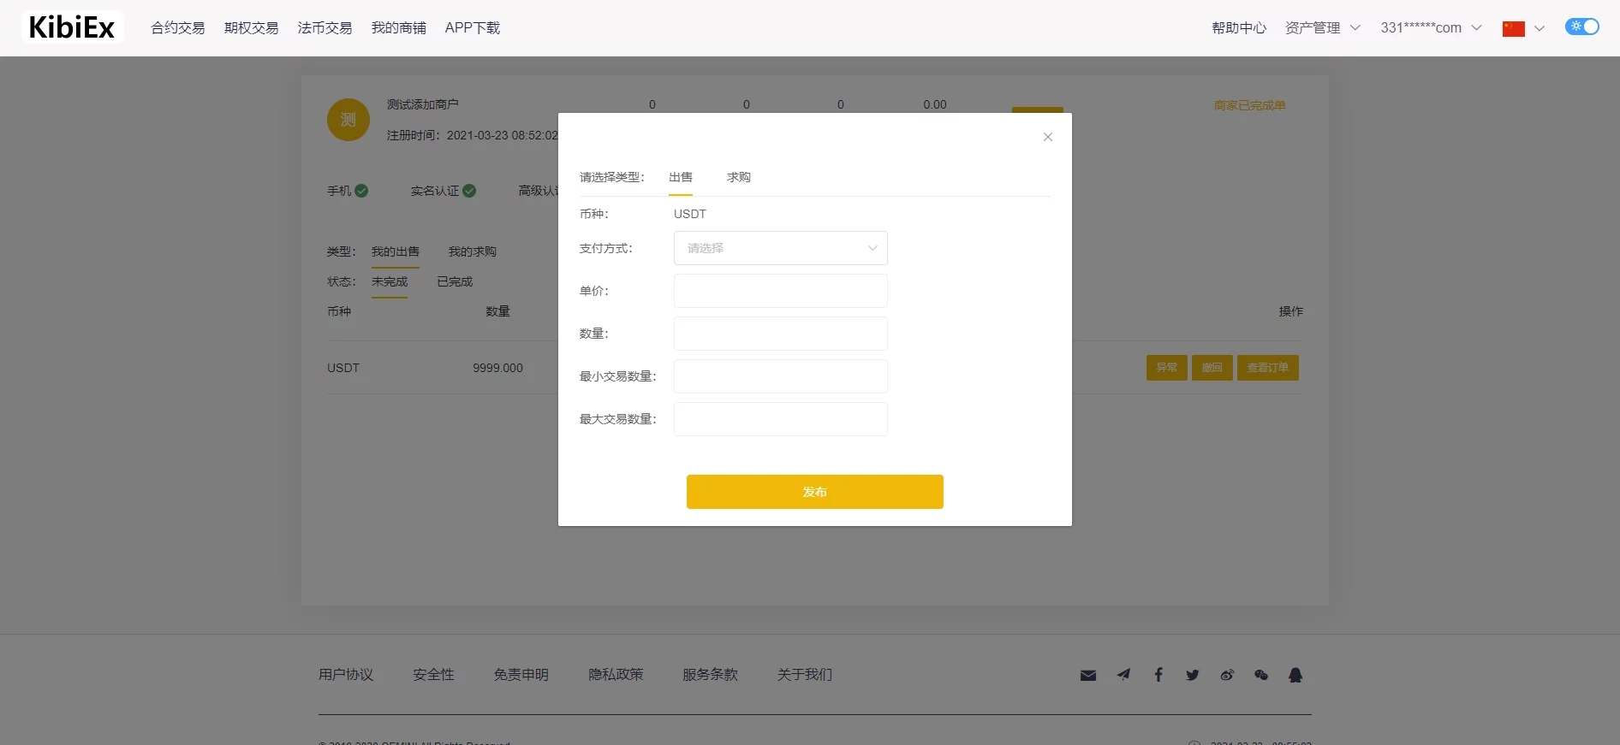Click the yellow 发布 button
Screen dimensions: 1620x745
(x=815, y=492)
